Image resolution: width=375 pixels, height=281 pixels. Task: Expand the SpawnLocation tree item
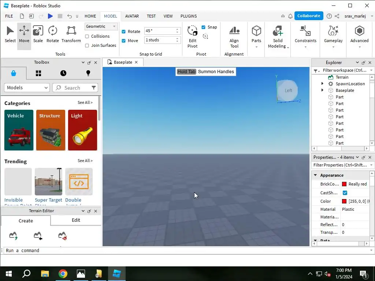tap(322, 84)
